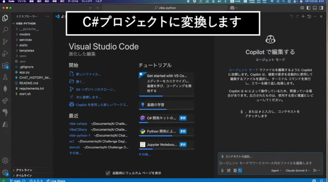The image size is (328, 182).
Task: Collapse the VIBE-PYTHON root folder
Action: click(x=25, y=23)
